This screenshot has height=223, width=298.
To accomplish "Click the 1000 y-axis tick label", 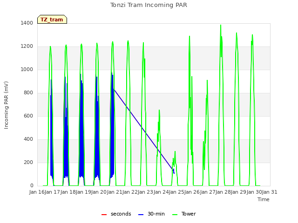I will [x=27, y=70].
